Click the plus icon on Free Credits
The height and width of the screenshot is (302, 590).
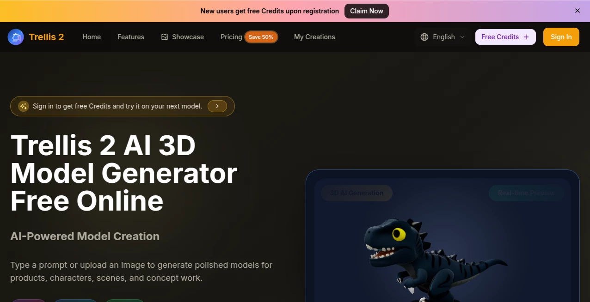526,37
